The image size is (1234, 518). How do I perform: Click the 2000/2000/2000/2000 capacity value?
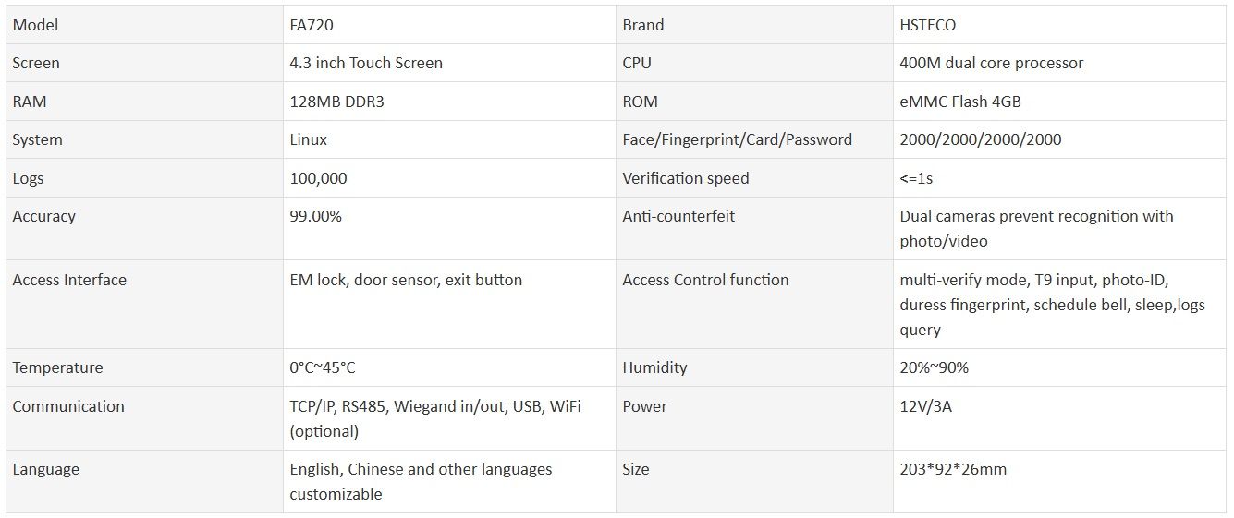point(980,140)
